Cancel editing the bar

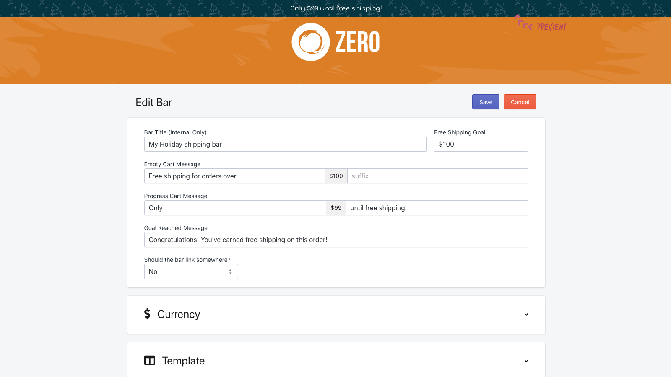[520, 102]
